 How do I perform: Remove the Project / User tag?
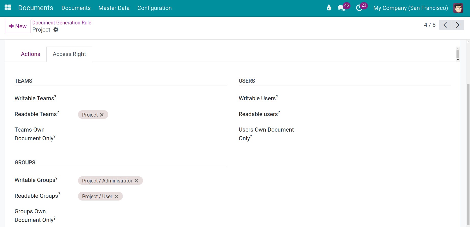(116, 196)
